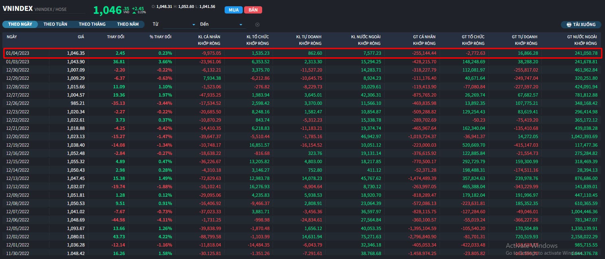Select the THEO NĂM yearly tab
The width and height of the screenshot is (605, 259).
[x=128, y=24]
